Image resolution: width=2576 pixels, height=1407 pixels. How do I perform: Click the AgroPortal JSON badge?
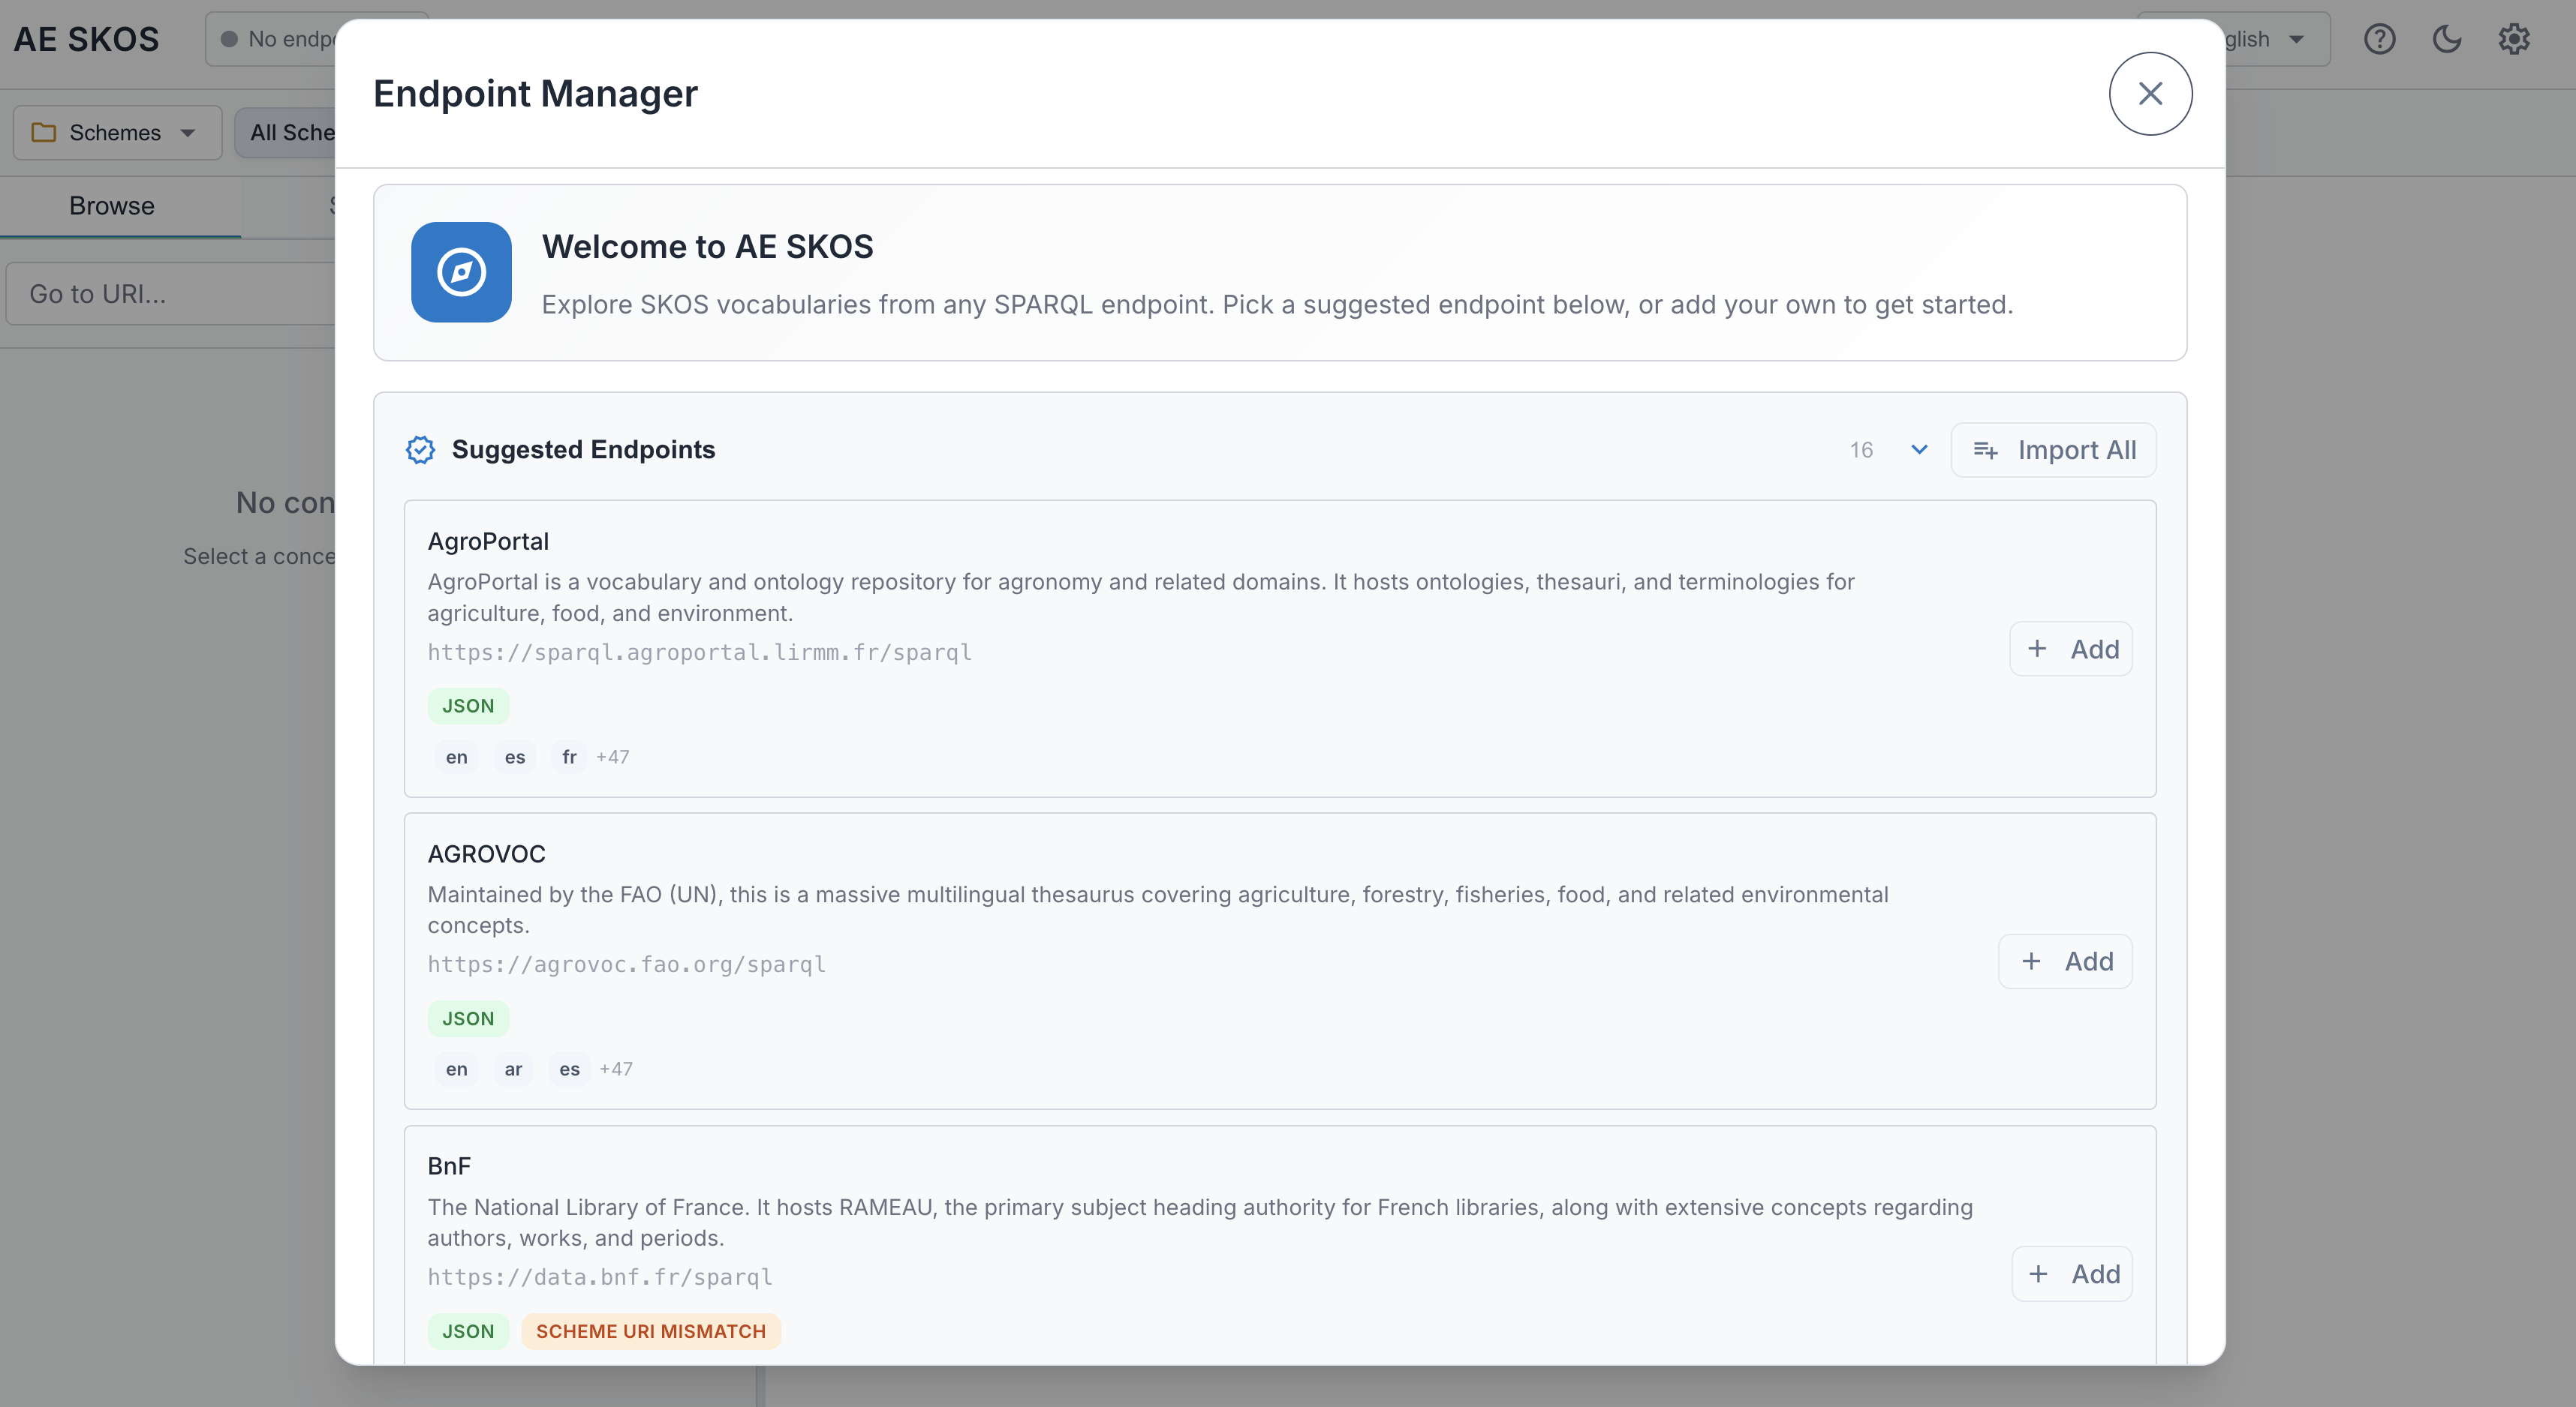[x=468, y=706]
